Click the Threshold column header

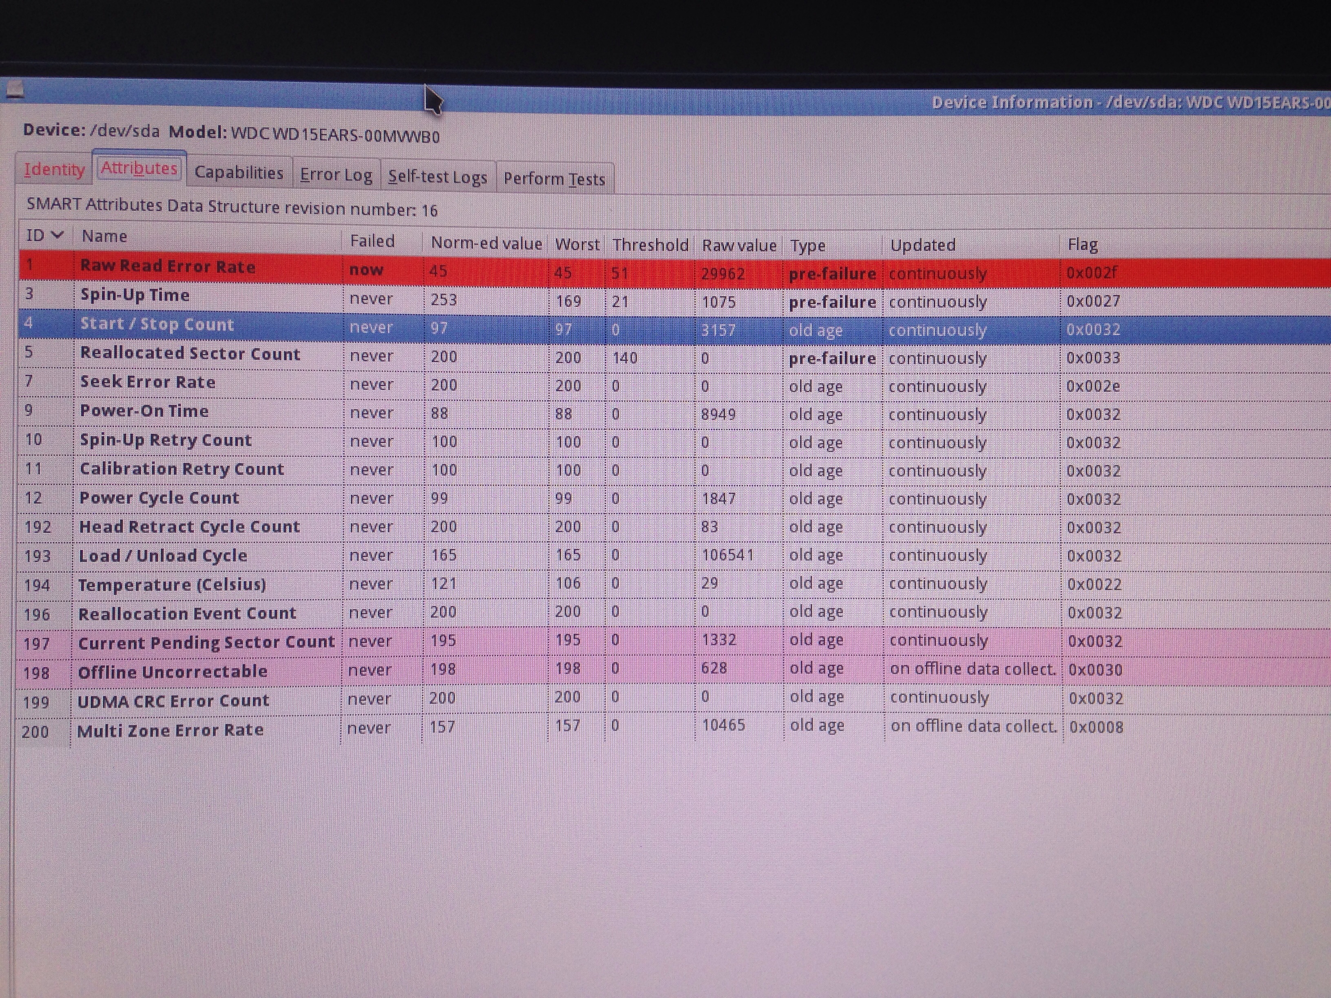click(x=650, y=245)
